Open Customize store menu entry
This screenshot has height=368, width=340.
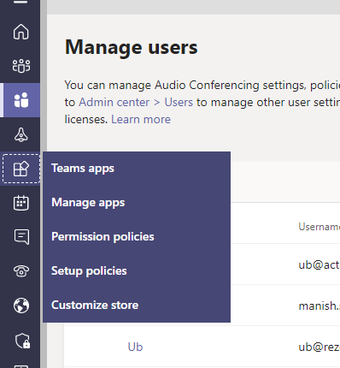coord(95,306)
